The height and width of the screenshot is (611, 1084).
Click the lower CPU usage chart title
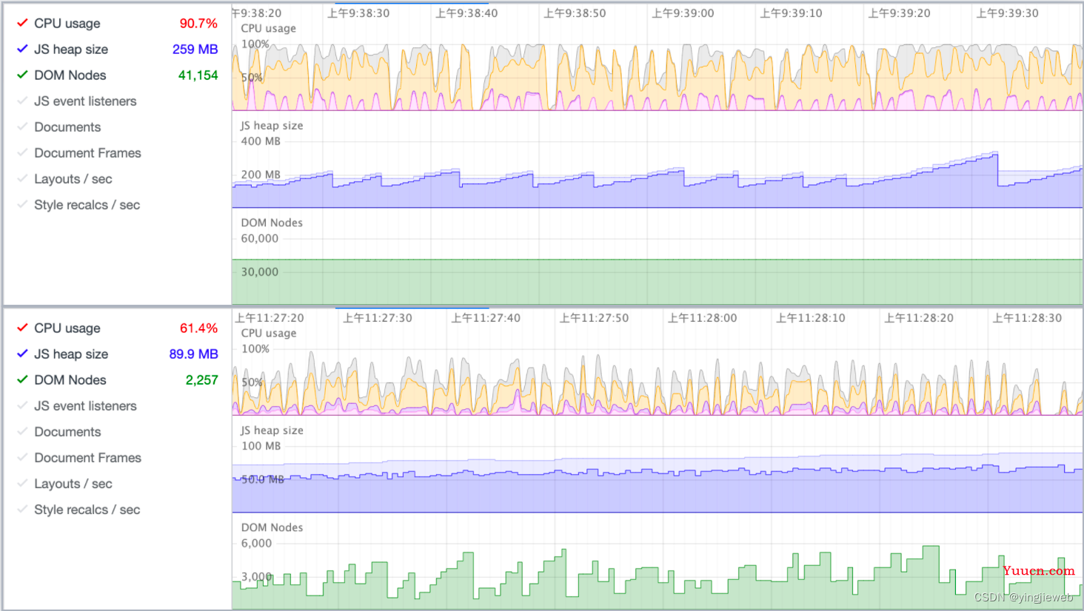(x=269, y=334)
